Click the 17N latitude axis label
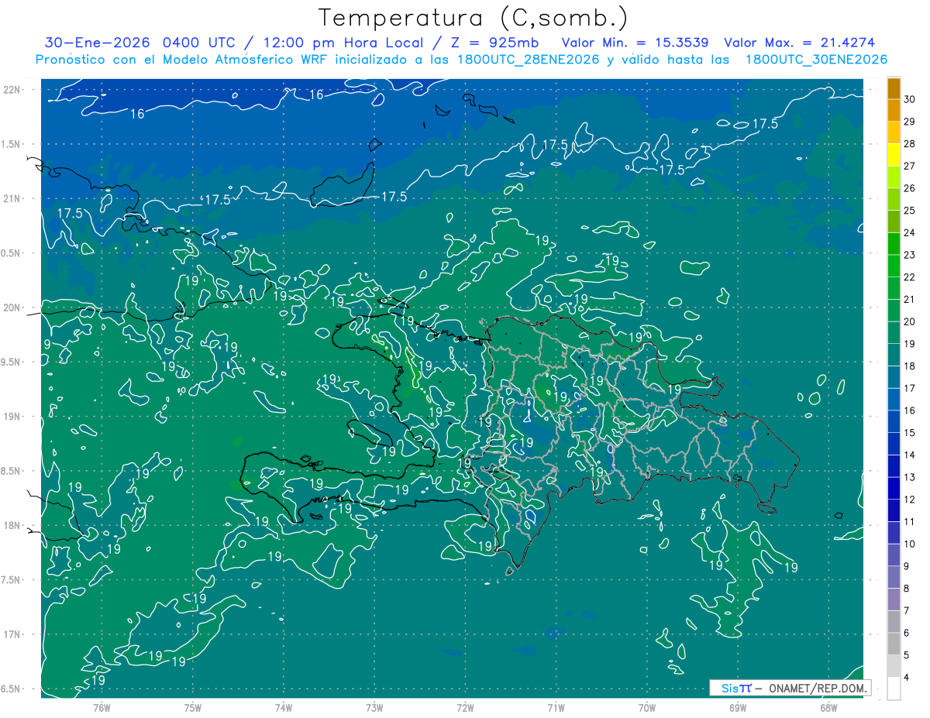 [x=12, y=634]
